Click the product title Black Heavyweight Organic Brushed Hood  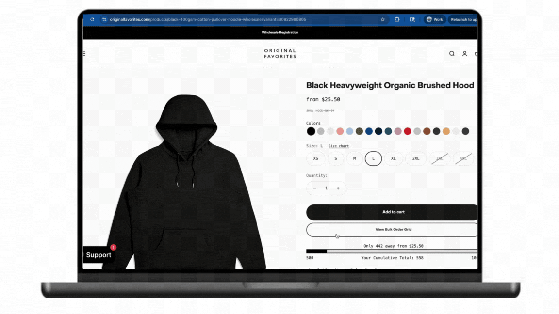point(390,85)
